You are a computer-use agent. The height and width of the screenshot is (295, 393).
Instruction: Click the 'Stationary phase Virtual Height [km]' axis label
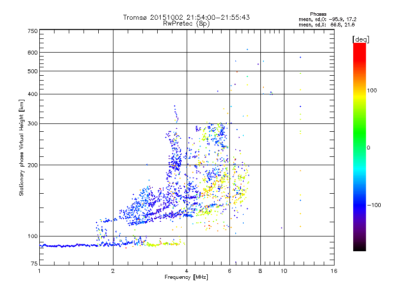point(21,147)
